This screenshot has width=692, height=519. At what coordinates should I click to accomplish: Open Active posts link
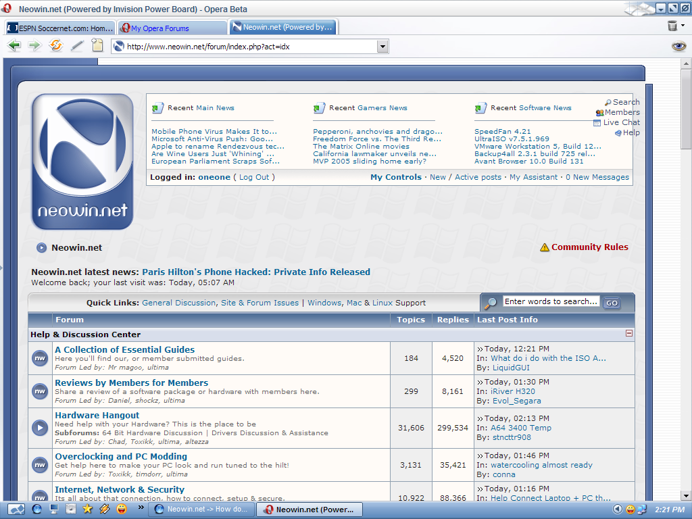tap(478, 177)
